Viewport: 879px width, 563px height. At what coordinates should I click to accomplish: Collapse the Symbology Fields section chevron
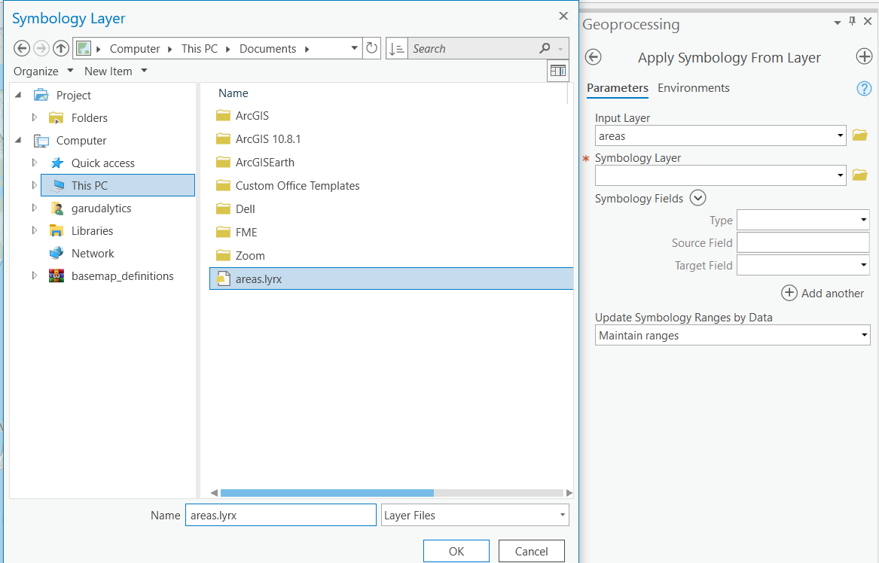[x=697, y=197]
